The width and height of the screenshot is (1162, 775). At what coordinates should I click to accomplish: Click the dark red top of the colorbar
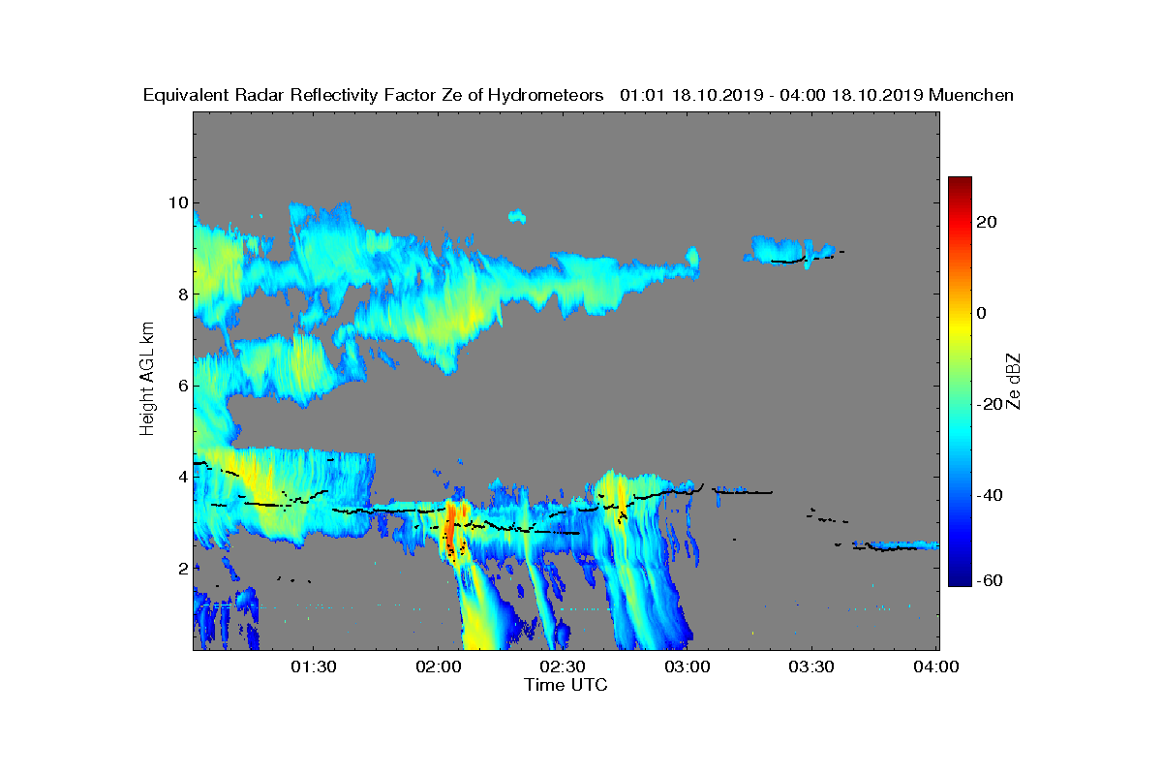960,184
